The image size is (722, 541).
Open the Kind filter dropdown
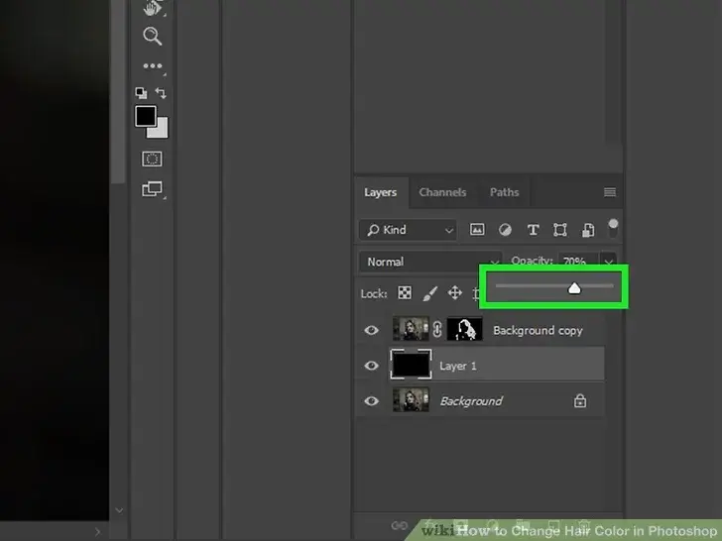coord(408,230)
